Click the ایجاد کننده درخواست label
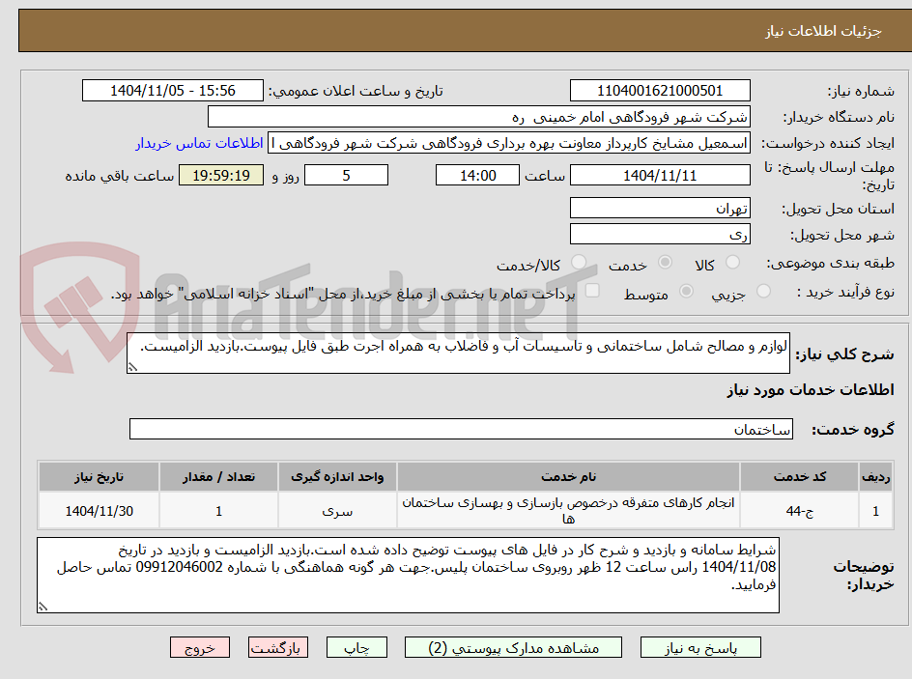Viewport: 912px width, 679px height. tap(828, 144)
